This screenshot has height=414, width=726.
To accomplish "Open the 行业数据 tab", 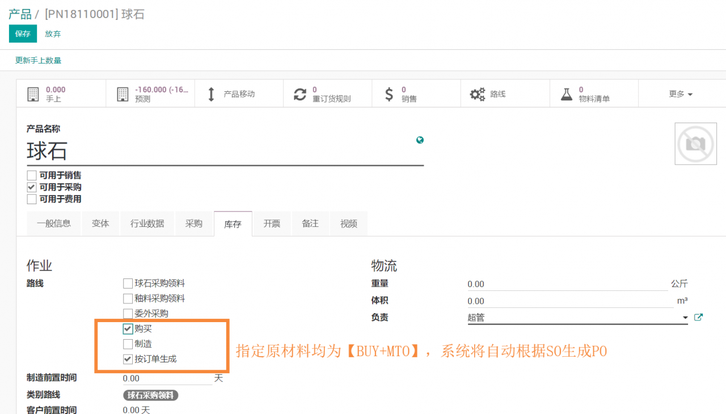I will tap(147, 223).
